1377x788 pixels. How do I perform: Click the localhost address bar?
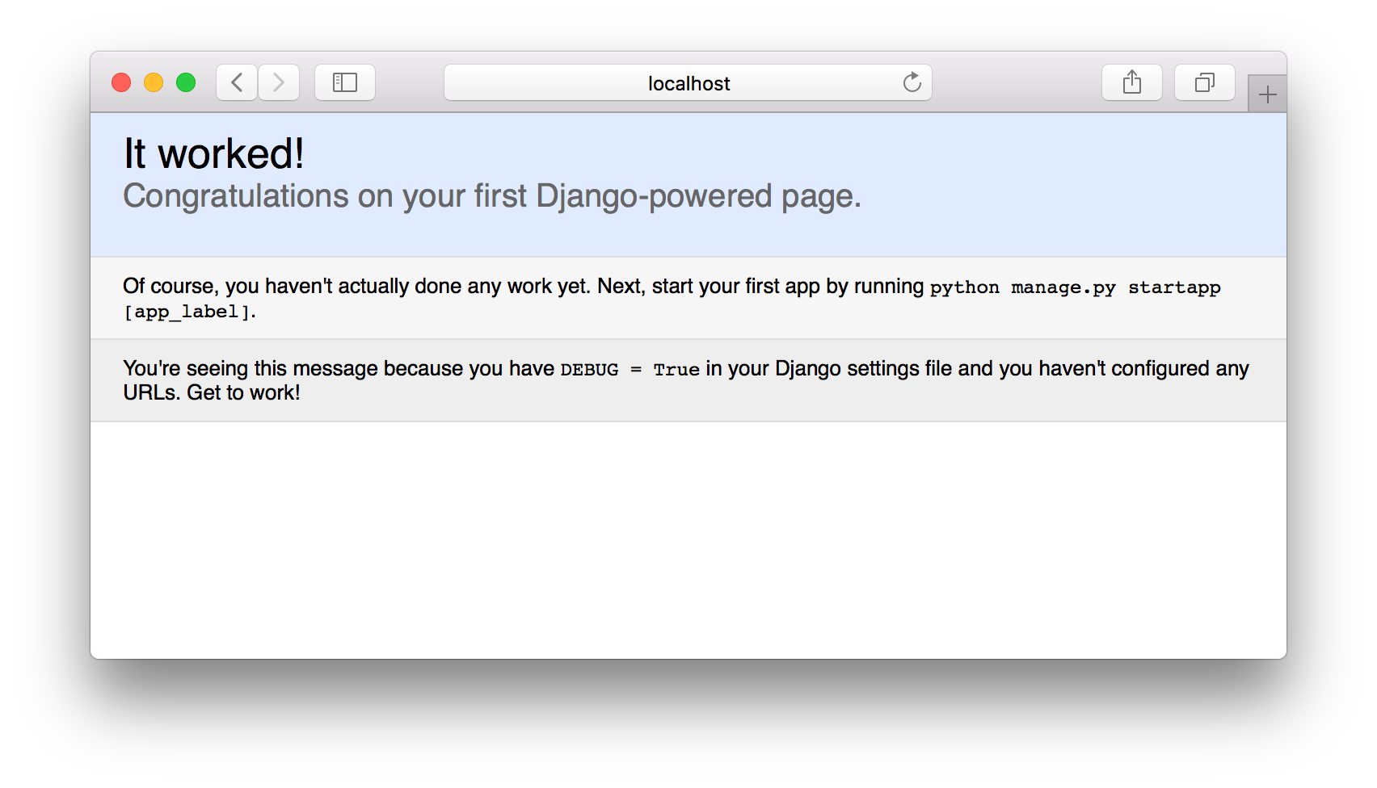pyautogui.click(x=688, y=82)
